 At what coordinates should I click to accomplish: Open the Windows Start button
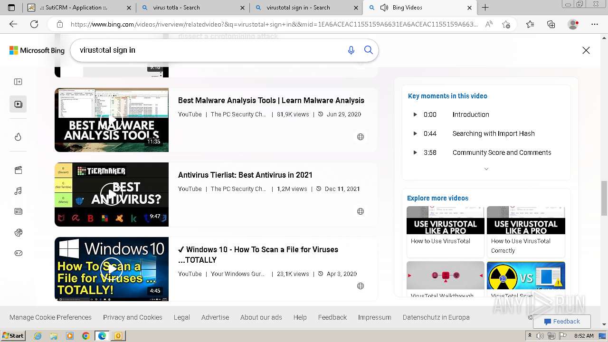pyautogui.click(x=13, y=336)
